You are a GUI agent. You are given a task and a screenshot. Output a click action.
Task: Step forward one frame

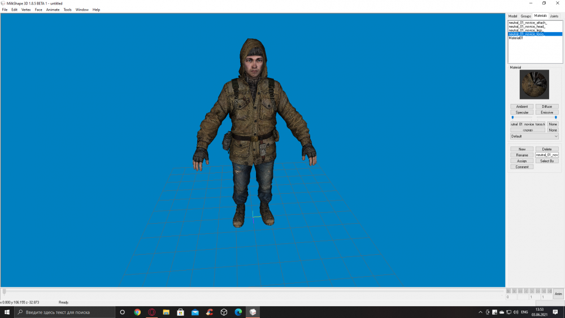point(532,291)
